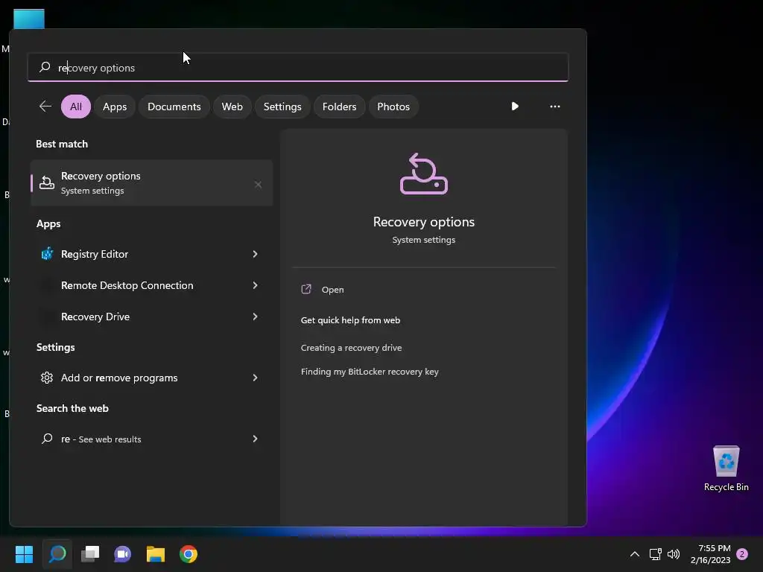Switch to the Photos filter tab
Image resolution: width=763 pixels, height=572 pixels.
pyautogui.click(x=393, y=107)
